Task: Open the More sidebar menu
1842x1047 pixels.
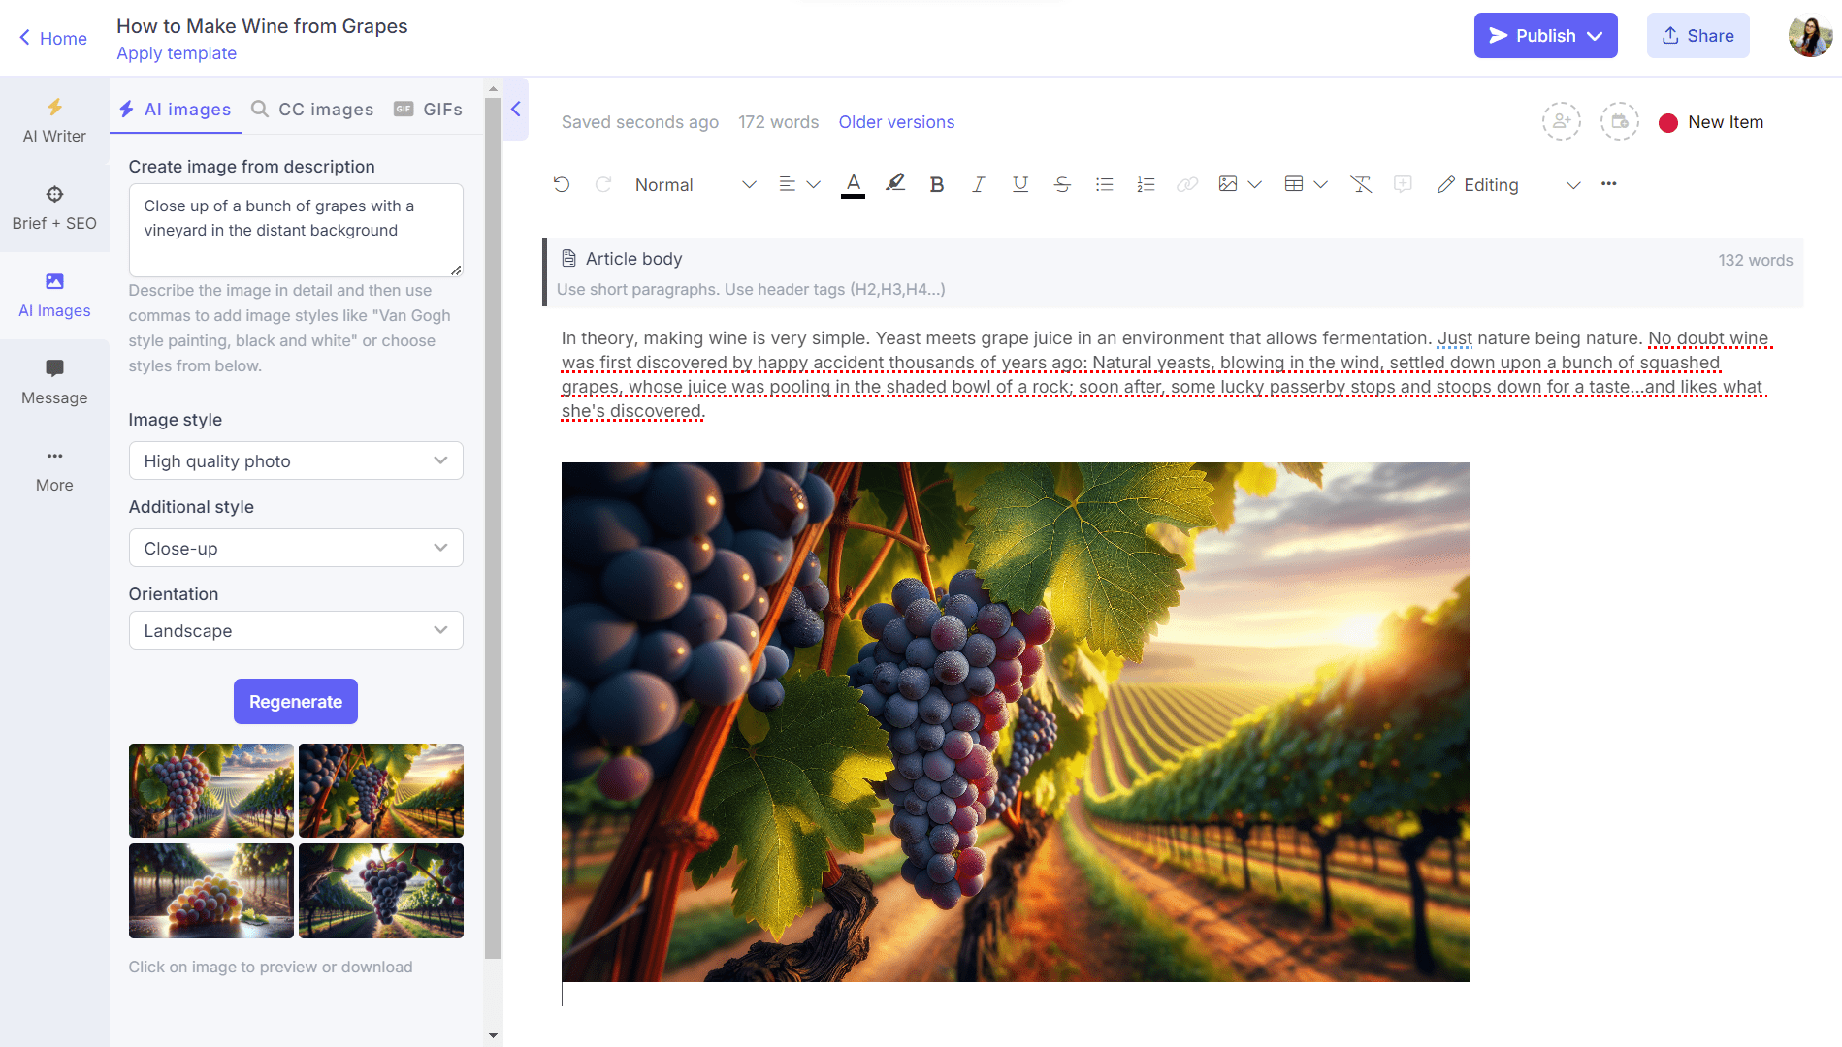Action: (x=54, y=470)
